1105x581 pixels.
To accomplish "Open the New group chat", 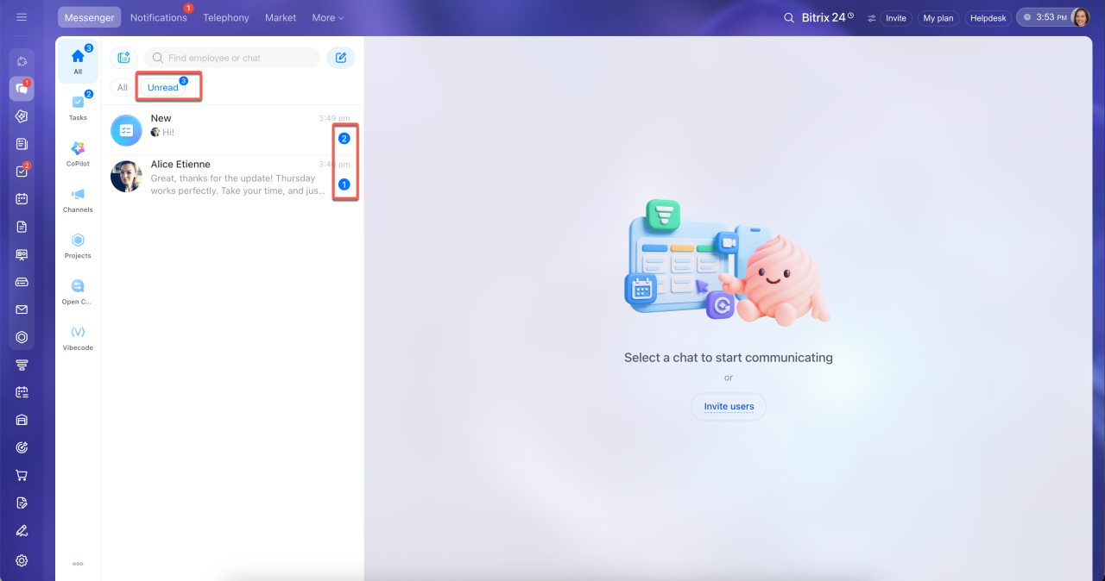I will point(230,130).
